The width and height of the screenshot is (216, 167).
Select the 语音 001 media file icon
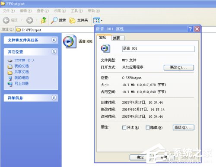(70, 41)
